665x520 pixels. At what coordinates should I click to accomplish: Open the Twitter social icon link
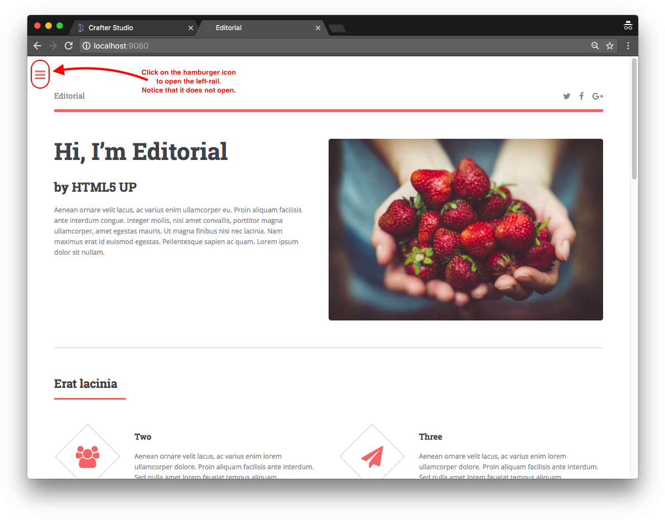567,96
